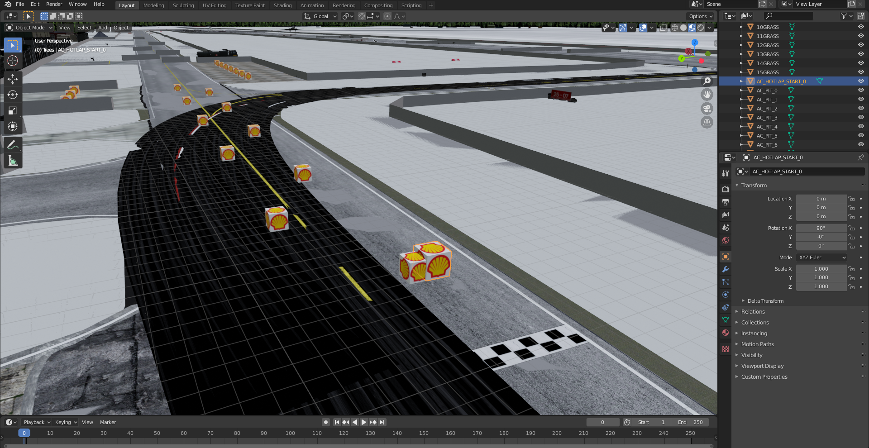Select the Rotate tool
869x448 pixels.
pyautogui.click(x=13, y=95)
